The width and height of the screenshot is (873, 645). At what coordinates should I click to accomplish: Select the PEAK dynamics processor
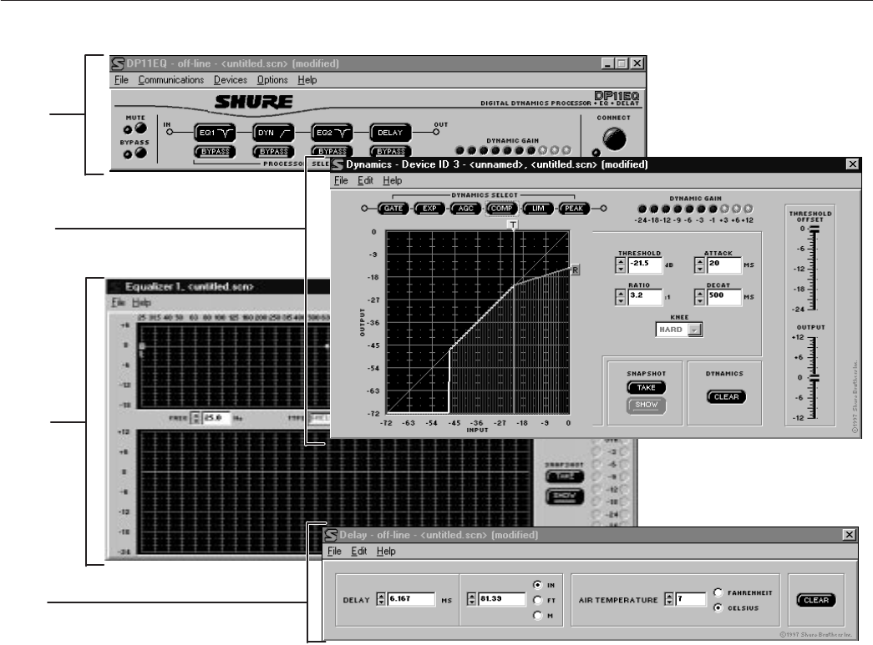click(574, 209)
